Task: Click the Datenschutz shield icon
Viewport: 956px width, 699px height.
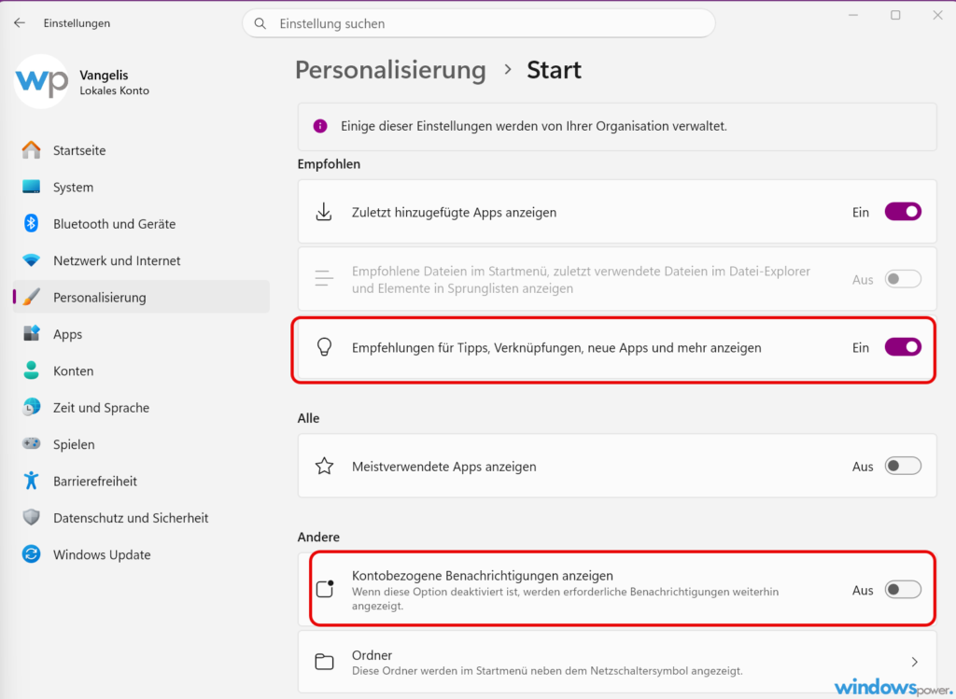Action: point(31,517)
